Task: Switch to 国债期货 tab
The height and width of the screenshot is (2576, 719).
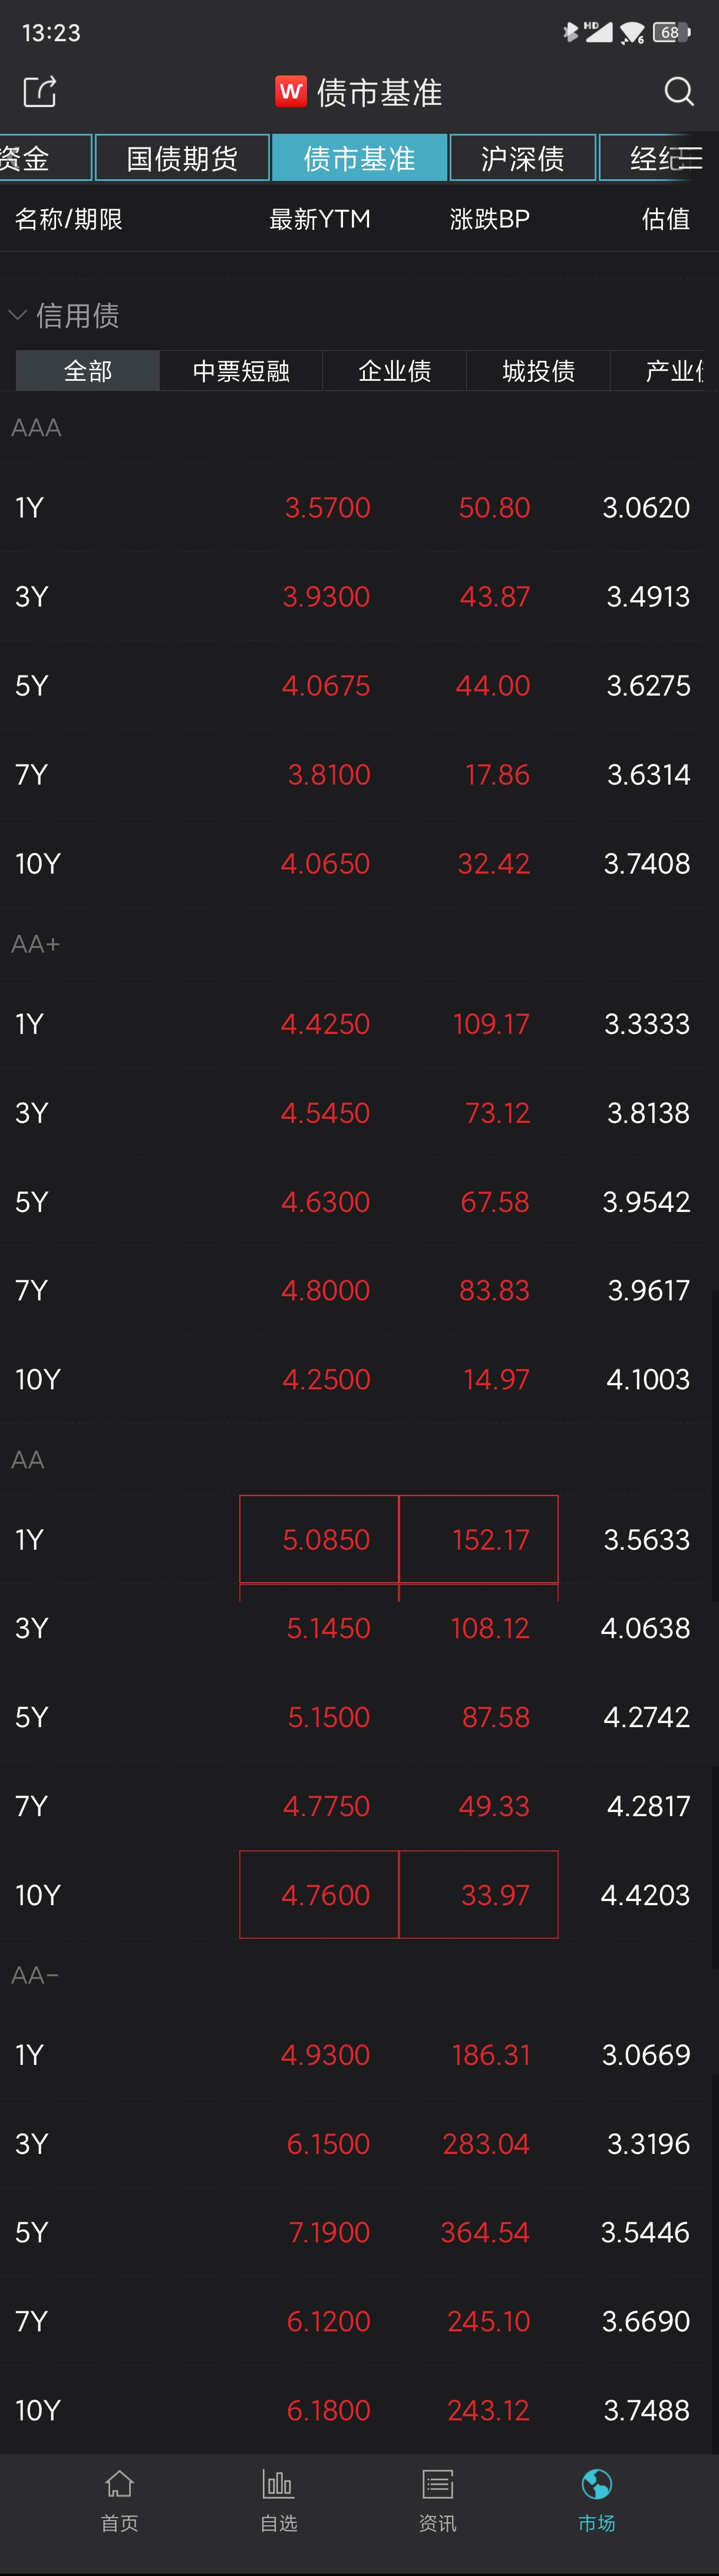Action: 182,158
